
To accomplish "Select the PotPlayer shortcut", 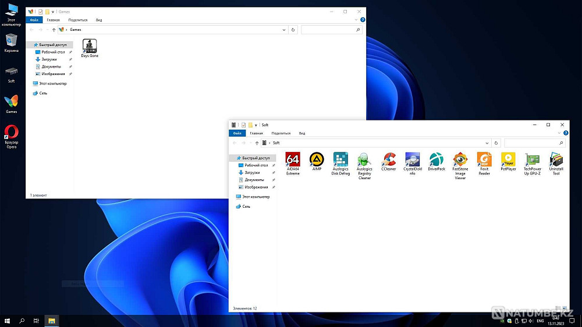I will coord(508,161).
